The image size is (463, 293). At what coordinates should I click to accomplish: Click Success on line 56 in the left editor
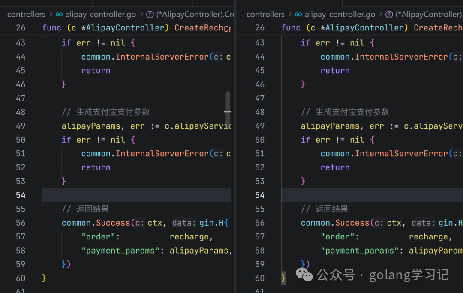[x=113, y=223]
